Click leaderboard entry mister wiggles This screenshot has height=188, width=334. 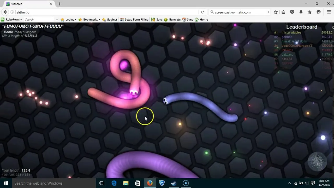point(291,33)
